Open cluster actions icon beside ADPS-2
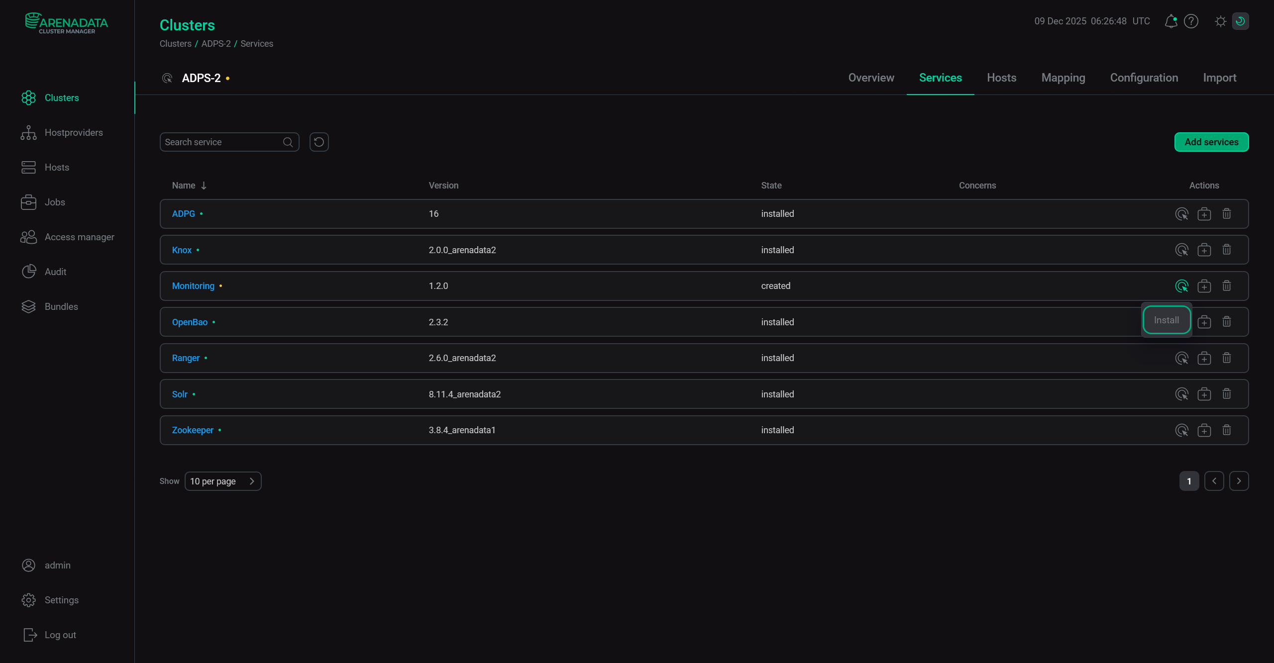Screen dimensions: 1274x663 (x=167, y=78)
